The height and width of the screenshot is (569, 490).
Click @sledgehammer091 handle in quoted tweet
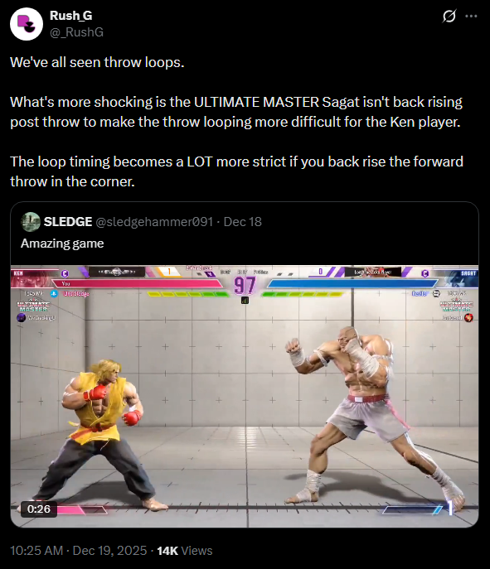(154, 222)
